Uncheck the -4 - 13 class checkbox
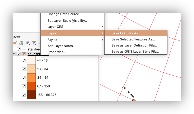194x114 pixels. click(x=24, y=60)
